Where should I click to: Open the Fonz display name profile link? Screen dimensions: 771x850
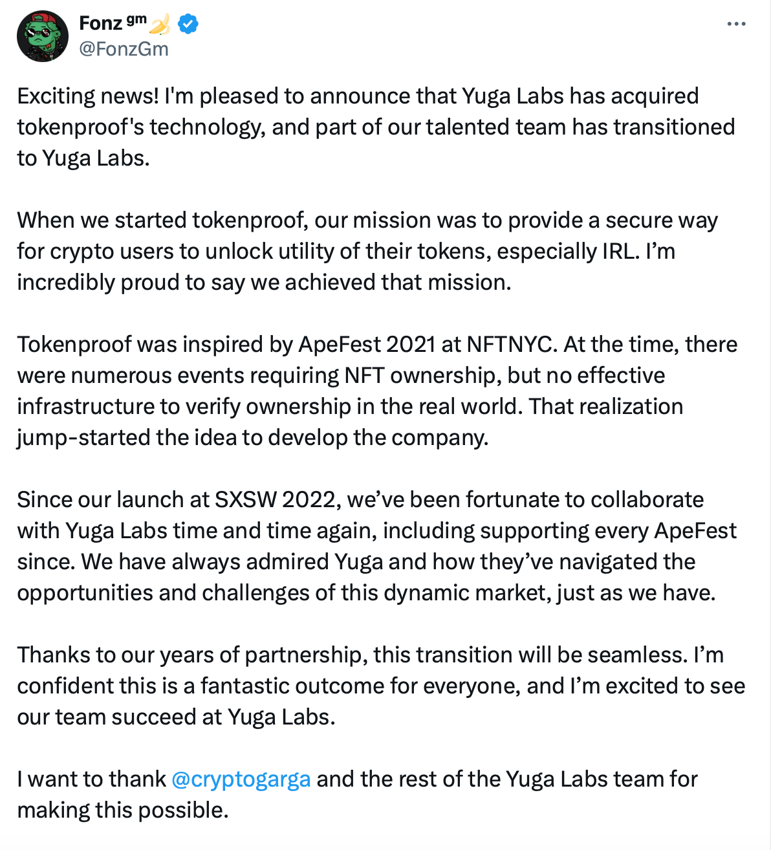click(x=100, y=23)
